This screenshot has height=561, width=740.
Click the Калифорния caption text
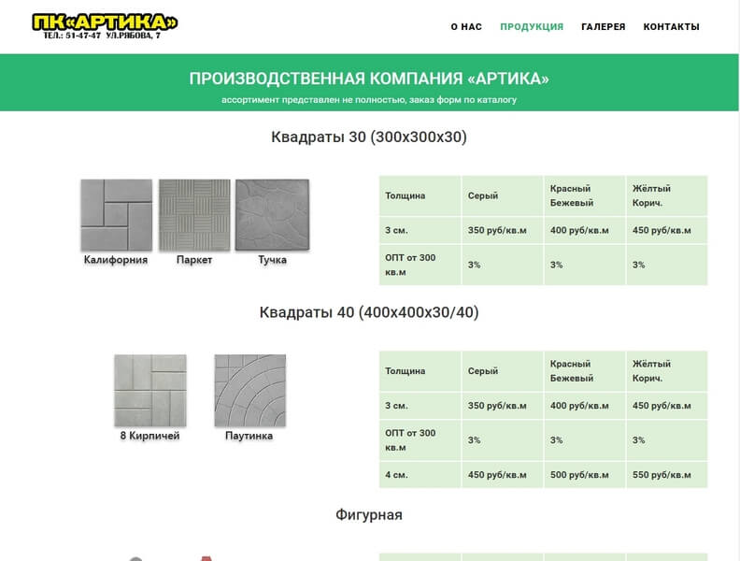tap(116, 260)
